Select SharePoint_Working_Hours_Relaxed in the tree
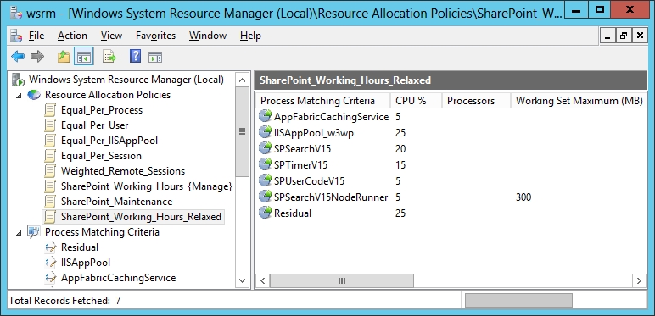 [141, 217]
